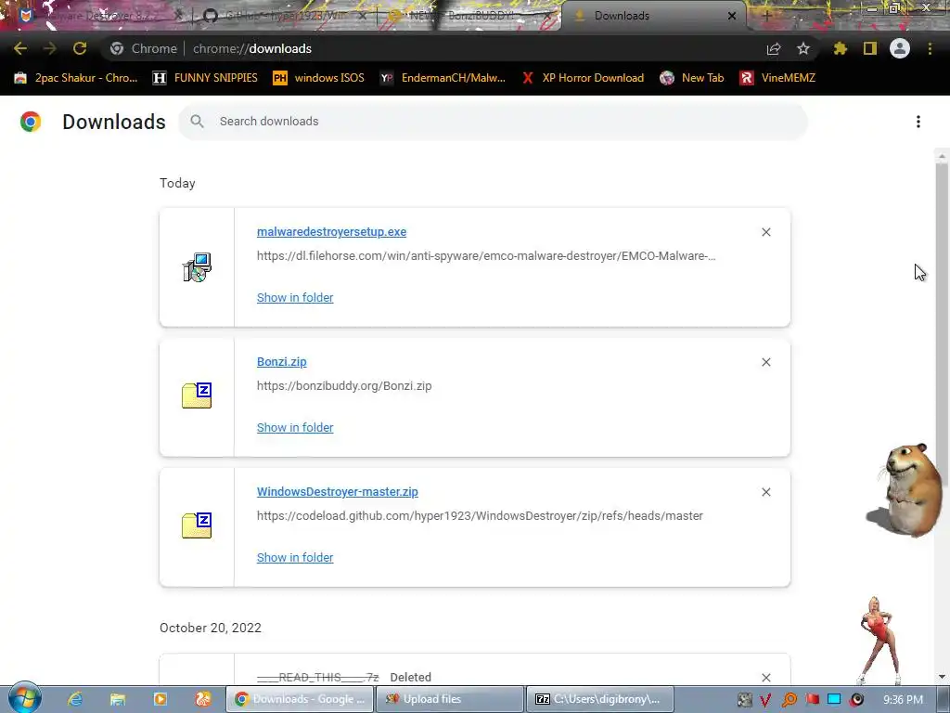Click the share page icon in address bar
The width and height of the screenshot is (950, 713).
[774, 48]
